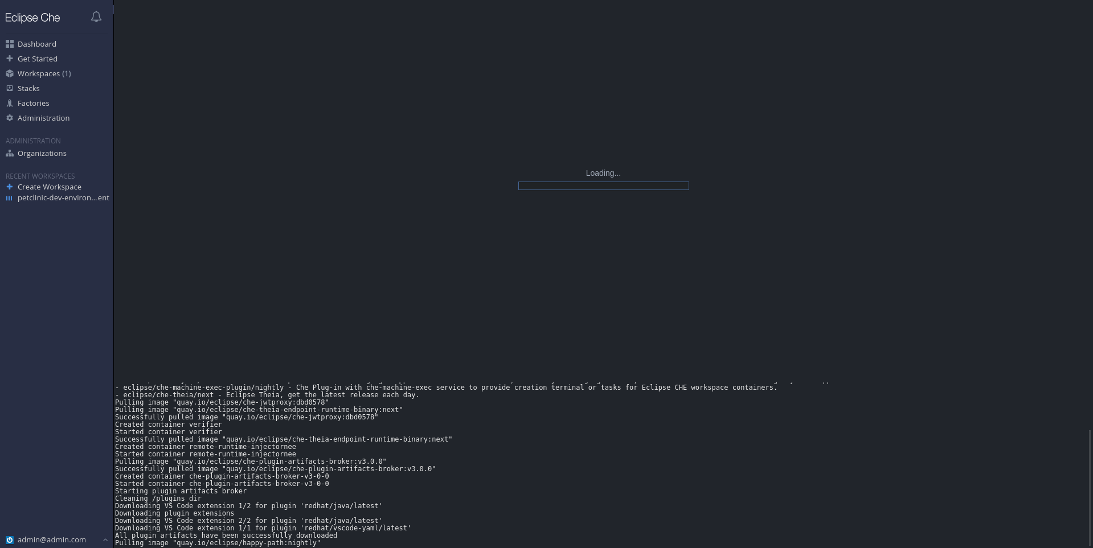Open Administration settings

click(44, 118)
